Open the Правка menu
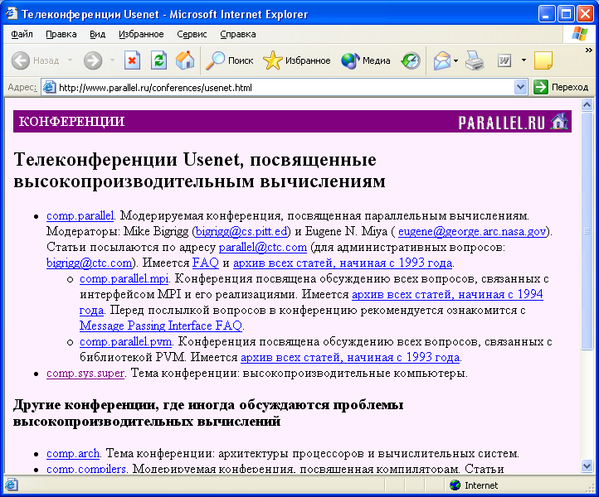 [x=61, y=34]
